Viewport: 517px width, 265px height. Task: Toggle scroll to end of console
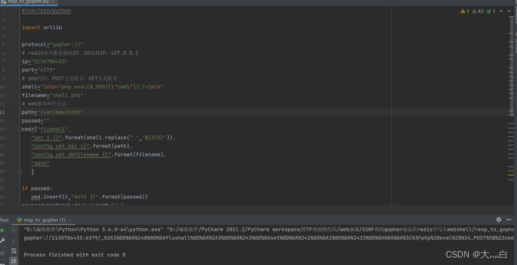pos(14,261)
